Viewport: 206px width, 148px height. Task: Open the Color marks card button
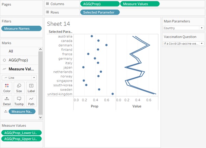click(x=7, y=88)
